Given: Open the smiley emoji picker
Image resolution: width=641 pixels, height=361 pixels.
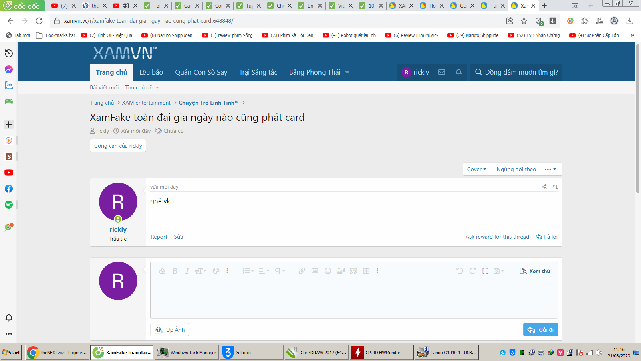Looking at the screenshot, I should click(x=328, y=271).
